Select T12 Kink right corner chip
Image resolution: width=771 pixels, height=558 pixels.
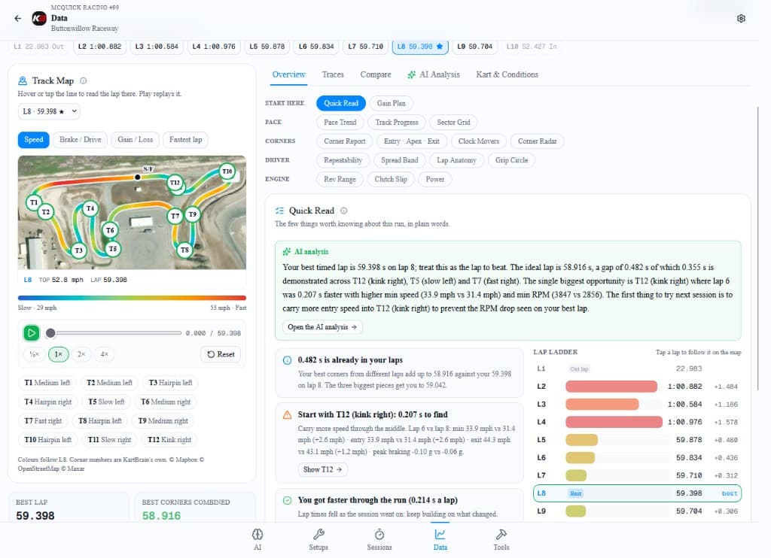169,440
